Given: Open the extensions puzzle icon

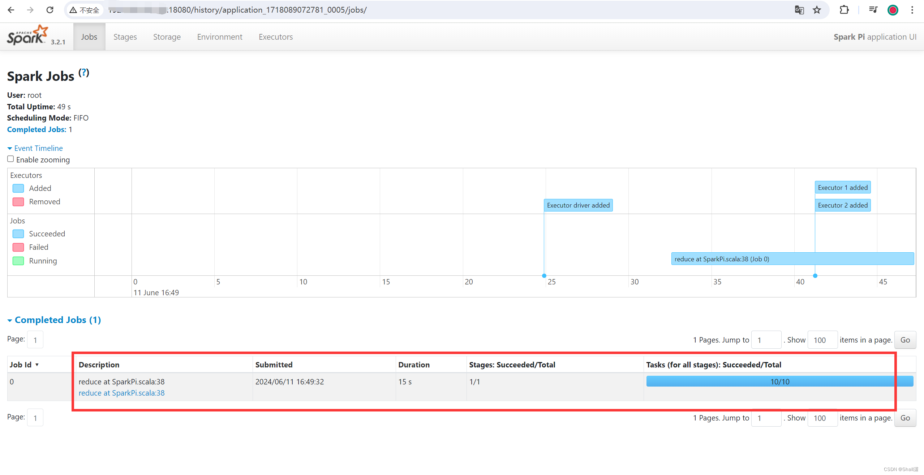Looking at the screenshot, I should tap(844, 10).
